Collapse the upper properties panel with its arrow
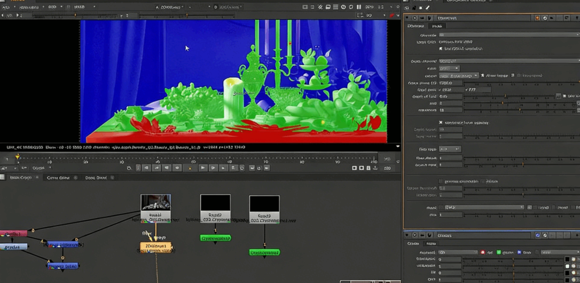This screenshot has width=580, height=283. 407,18
